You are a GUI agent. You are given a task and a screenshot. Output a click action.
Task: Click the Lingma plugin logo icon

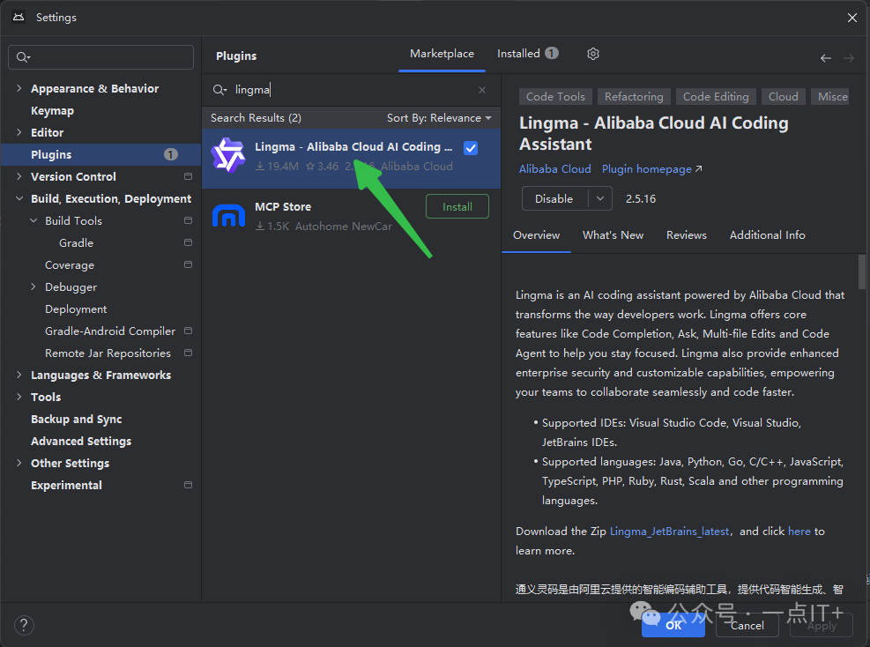[x=228, y=155]
